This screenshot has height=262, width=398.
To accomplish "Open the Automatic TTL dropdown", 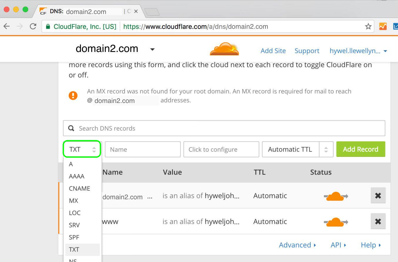I will click(x=298, y=149).
